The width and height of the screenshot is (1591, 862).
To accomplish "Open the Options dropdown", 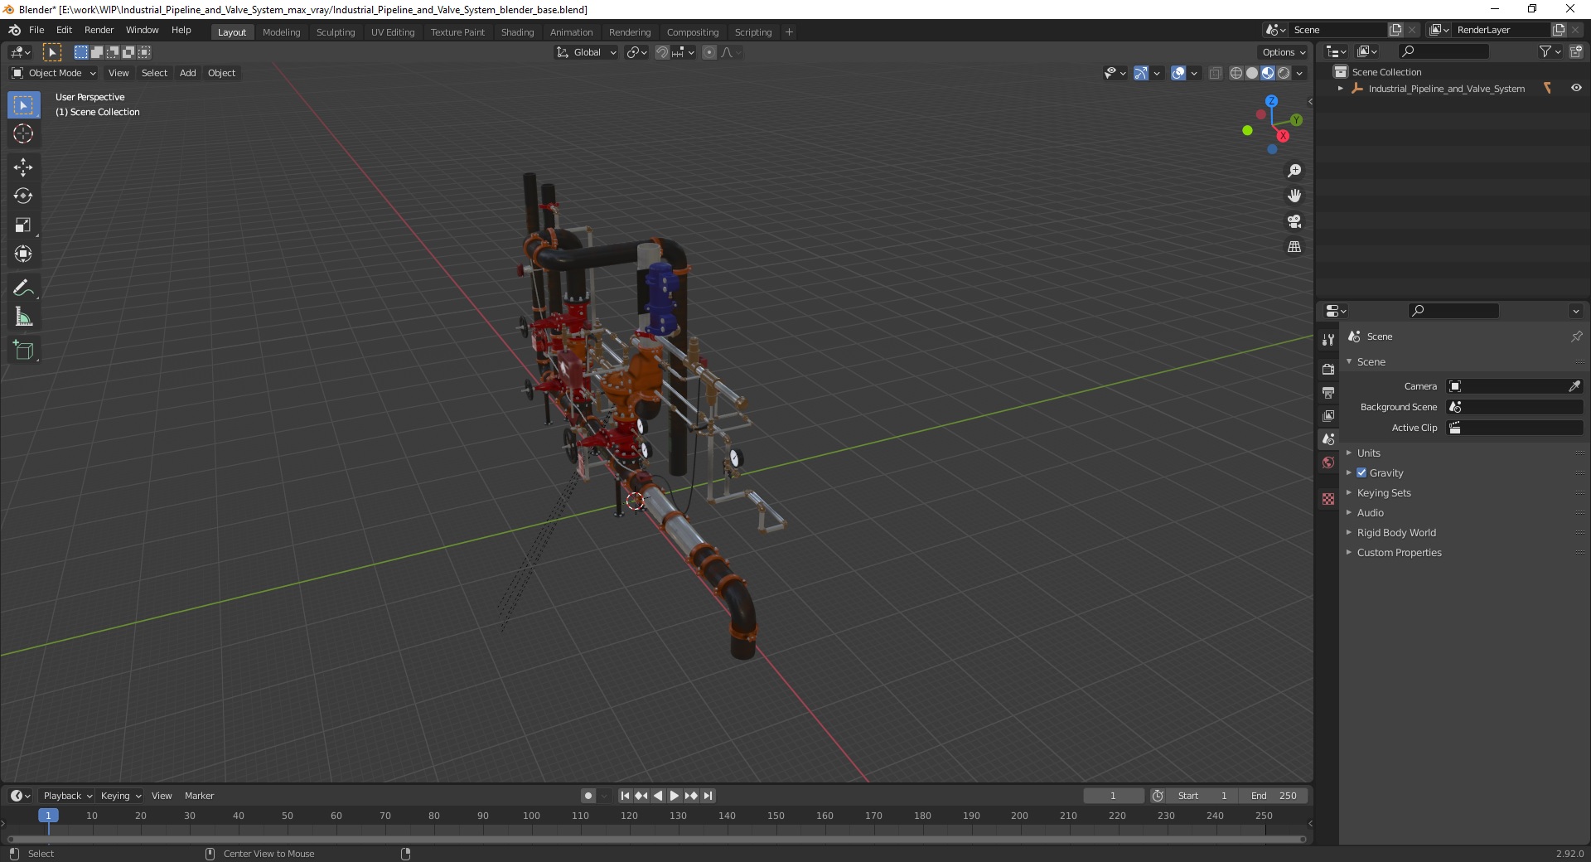I will [x=1284, y=52].
